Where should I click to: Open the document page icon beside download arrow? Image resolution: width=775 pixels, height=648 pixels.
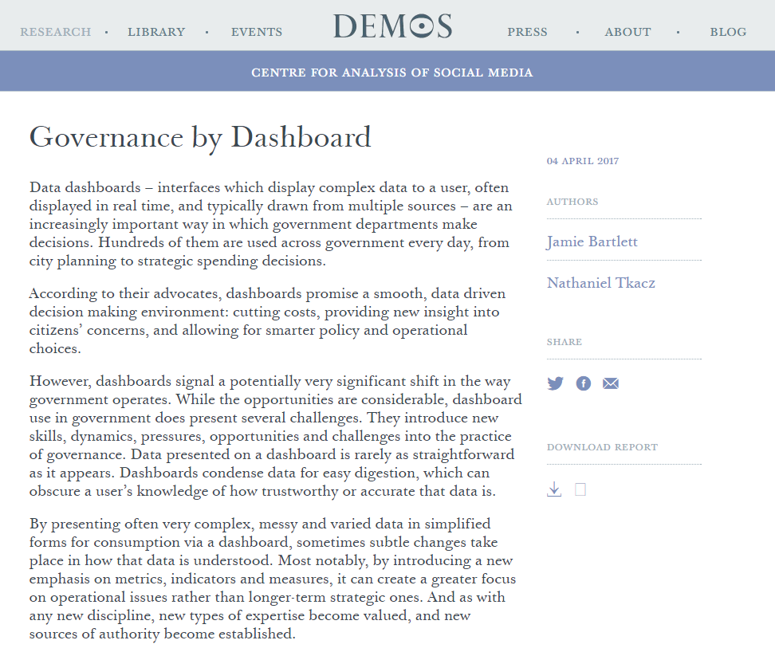pyautogui.click(x=580, y=489)
